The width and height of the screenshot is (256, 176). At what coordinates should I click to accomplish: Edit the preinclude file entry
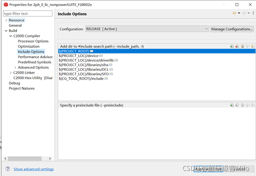tap(243, 105)
